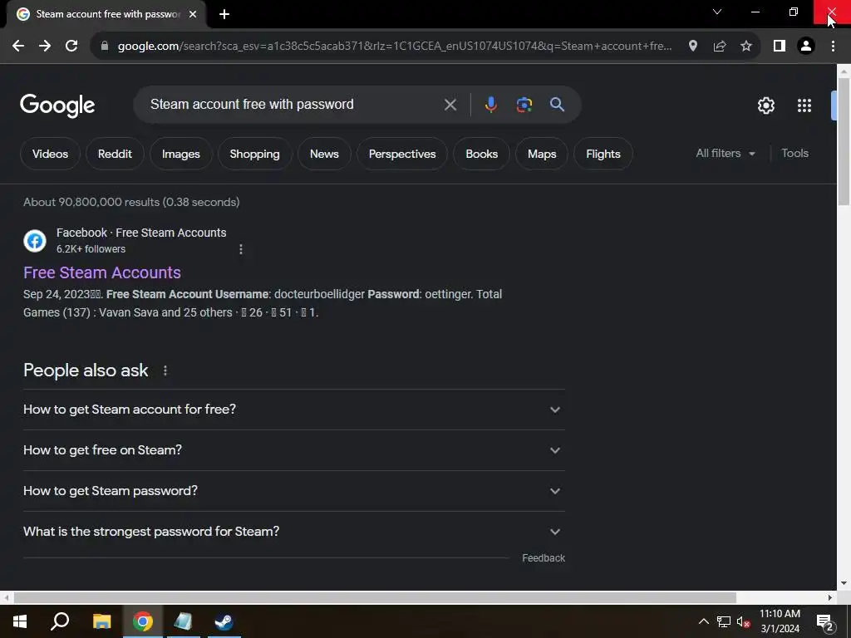This screenshot has width=851, height=638.
Task: Open People also ask options menu
Action: 165,371
